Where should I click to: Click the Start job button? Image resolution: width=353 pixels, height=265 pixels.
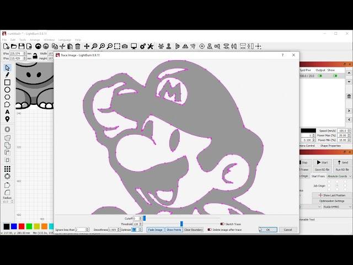[322, 162]
